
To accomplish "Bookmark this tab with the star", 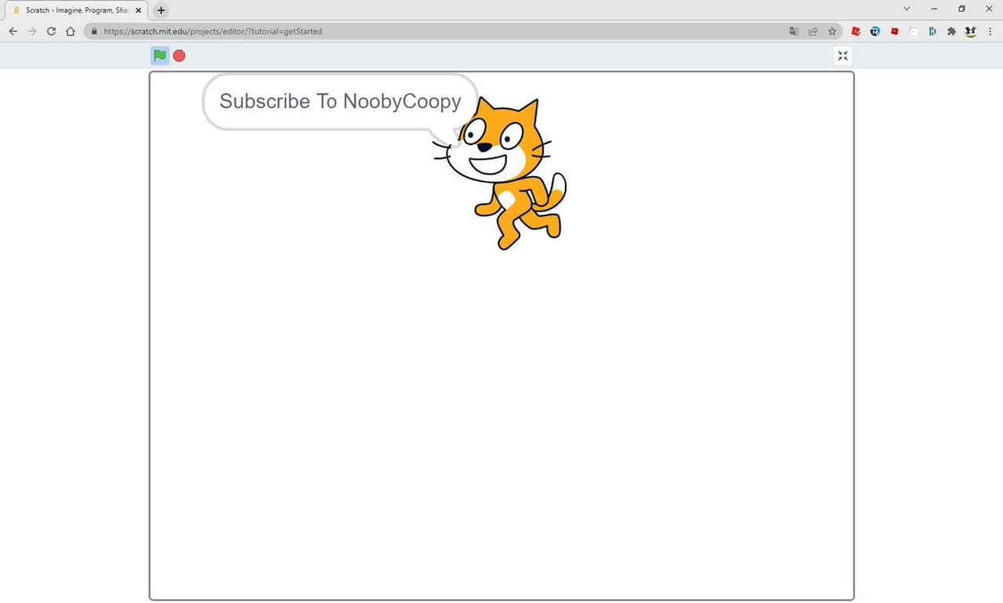I will click(832, 31).
